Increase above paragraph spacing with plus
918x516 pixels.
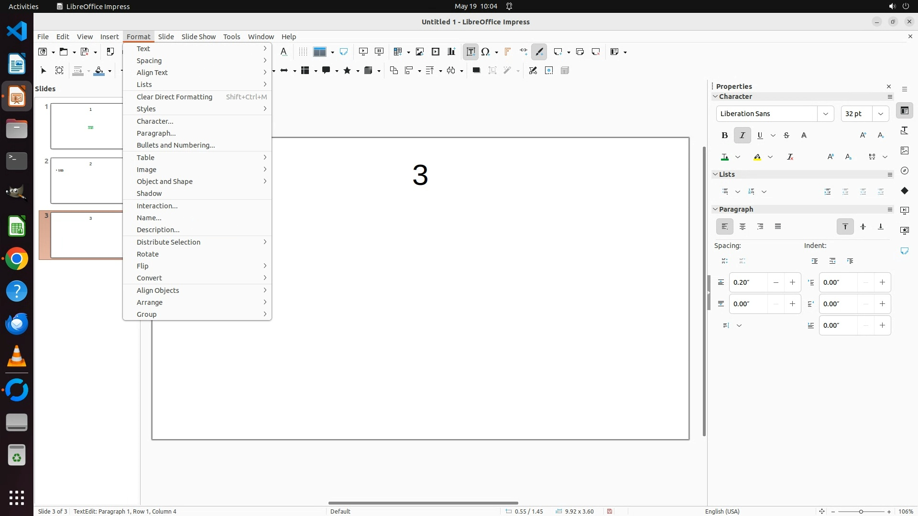pyautogui.click(x=792, y=282)
